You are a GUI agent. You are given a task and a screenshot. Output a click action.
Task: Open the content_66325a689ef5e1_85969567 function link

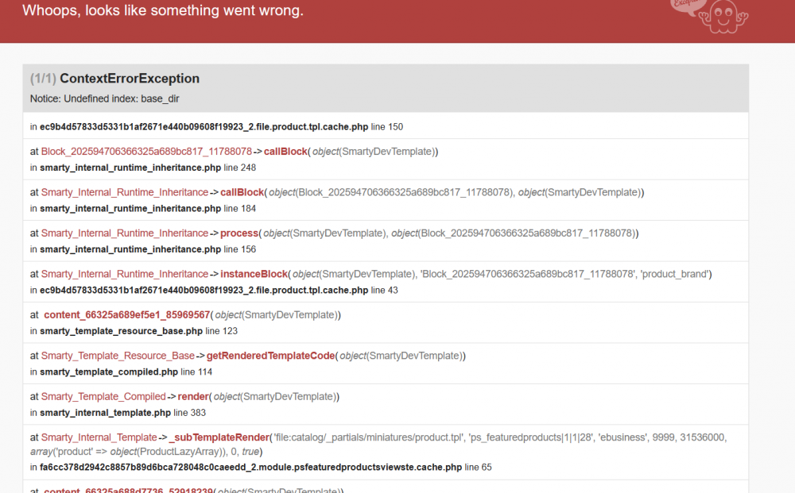pos(126,315)
